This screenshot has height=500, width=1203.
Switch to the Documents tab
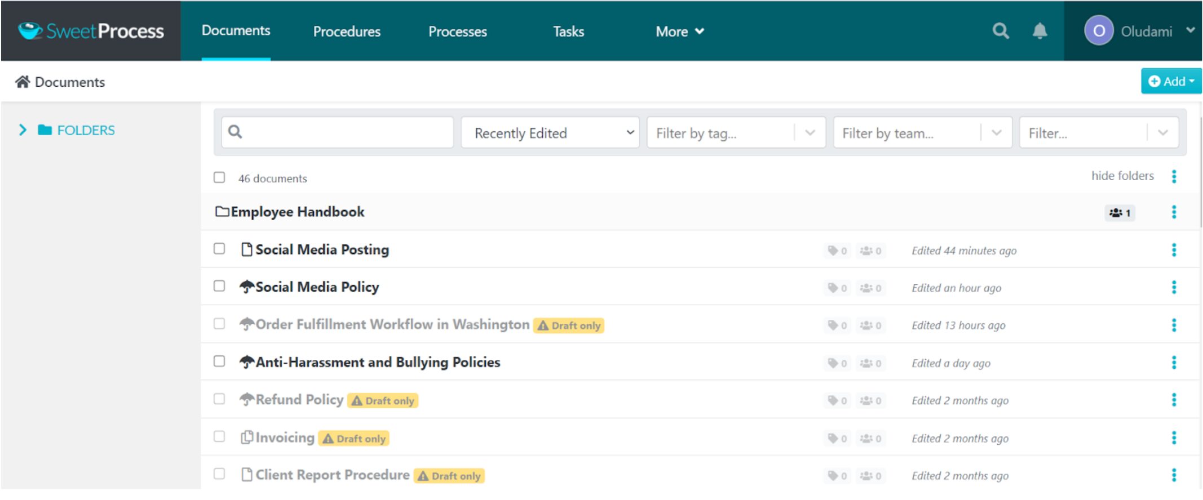[x=236, y=30]
